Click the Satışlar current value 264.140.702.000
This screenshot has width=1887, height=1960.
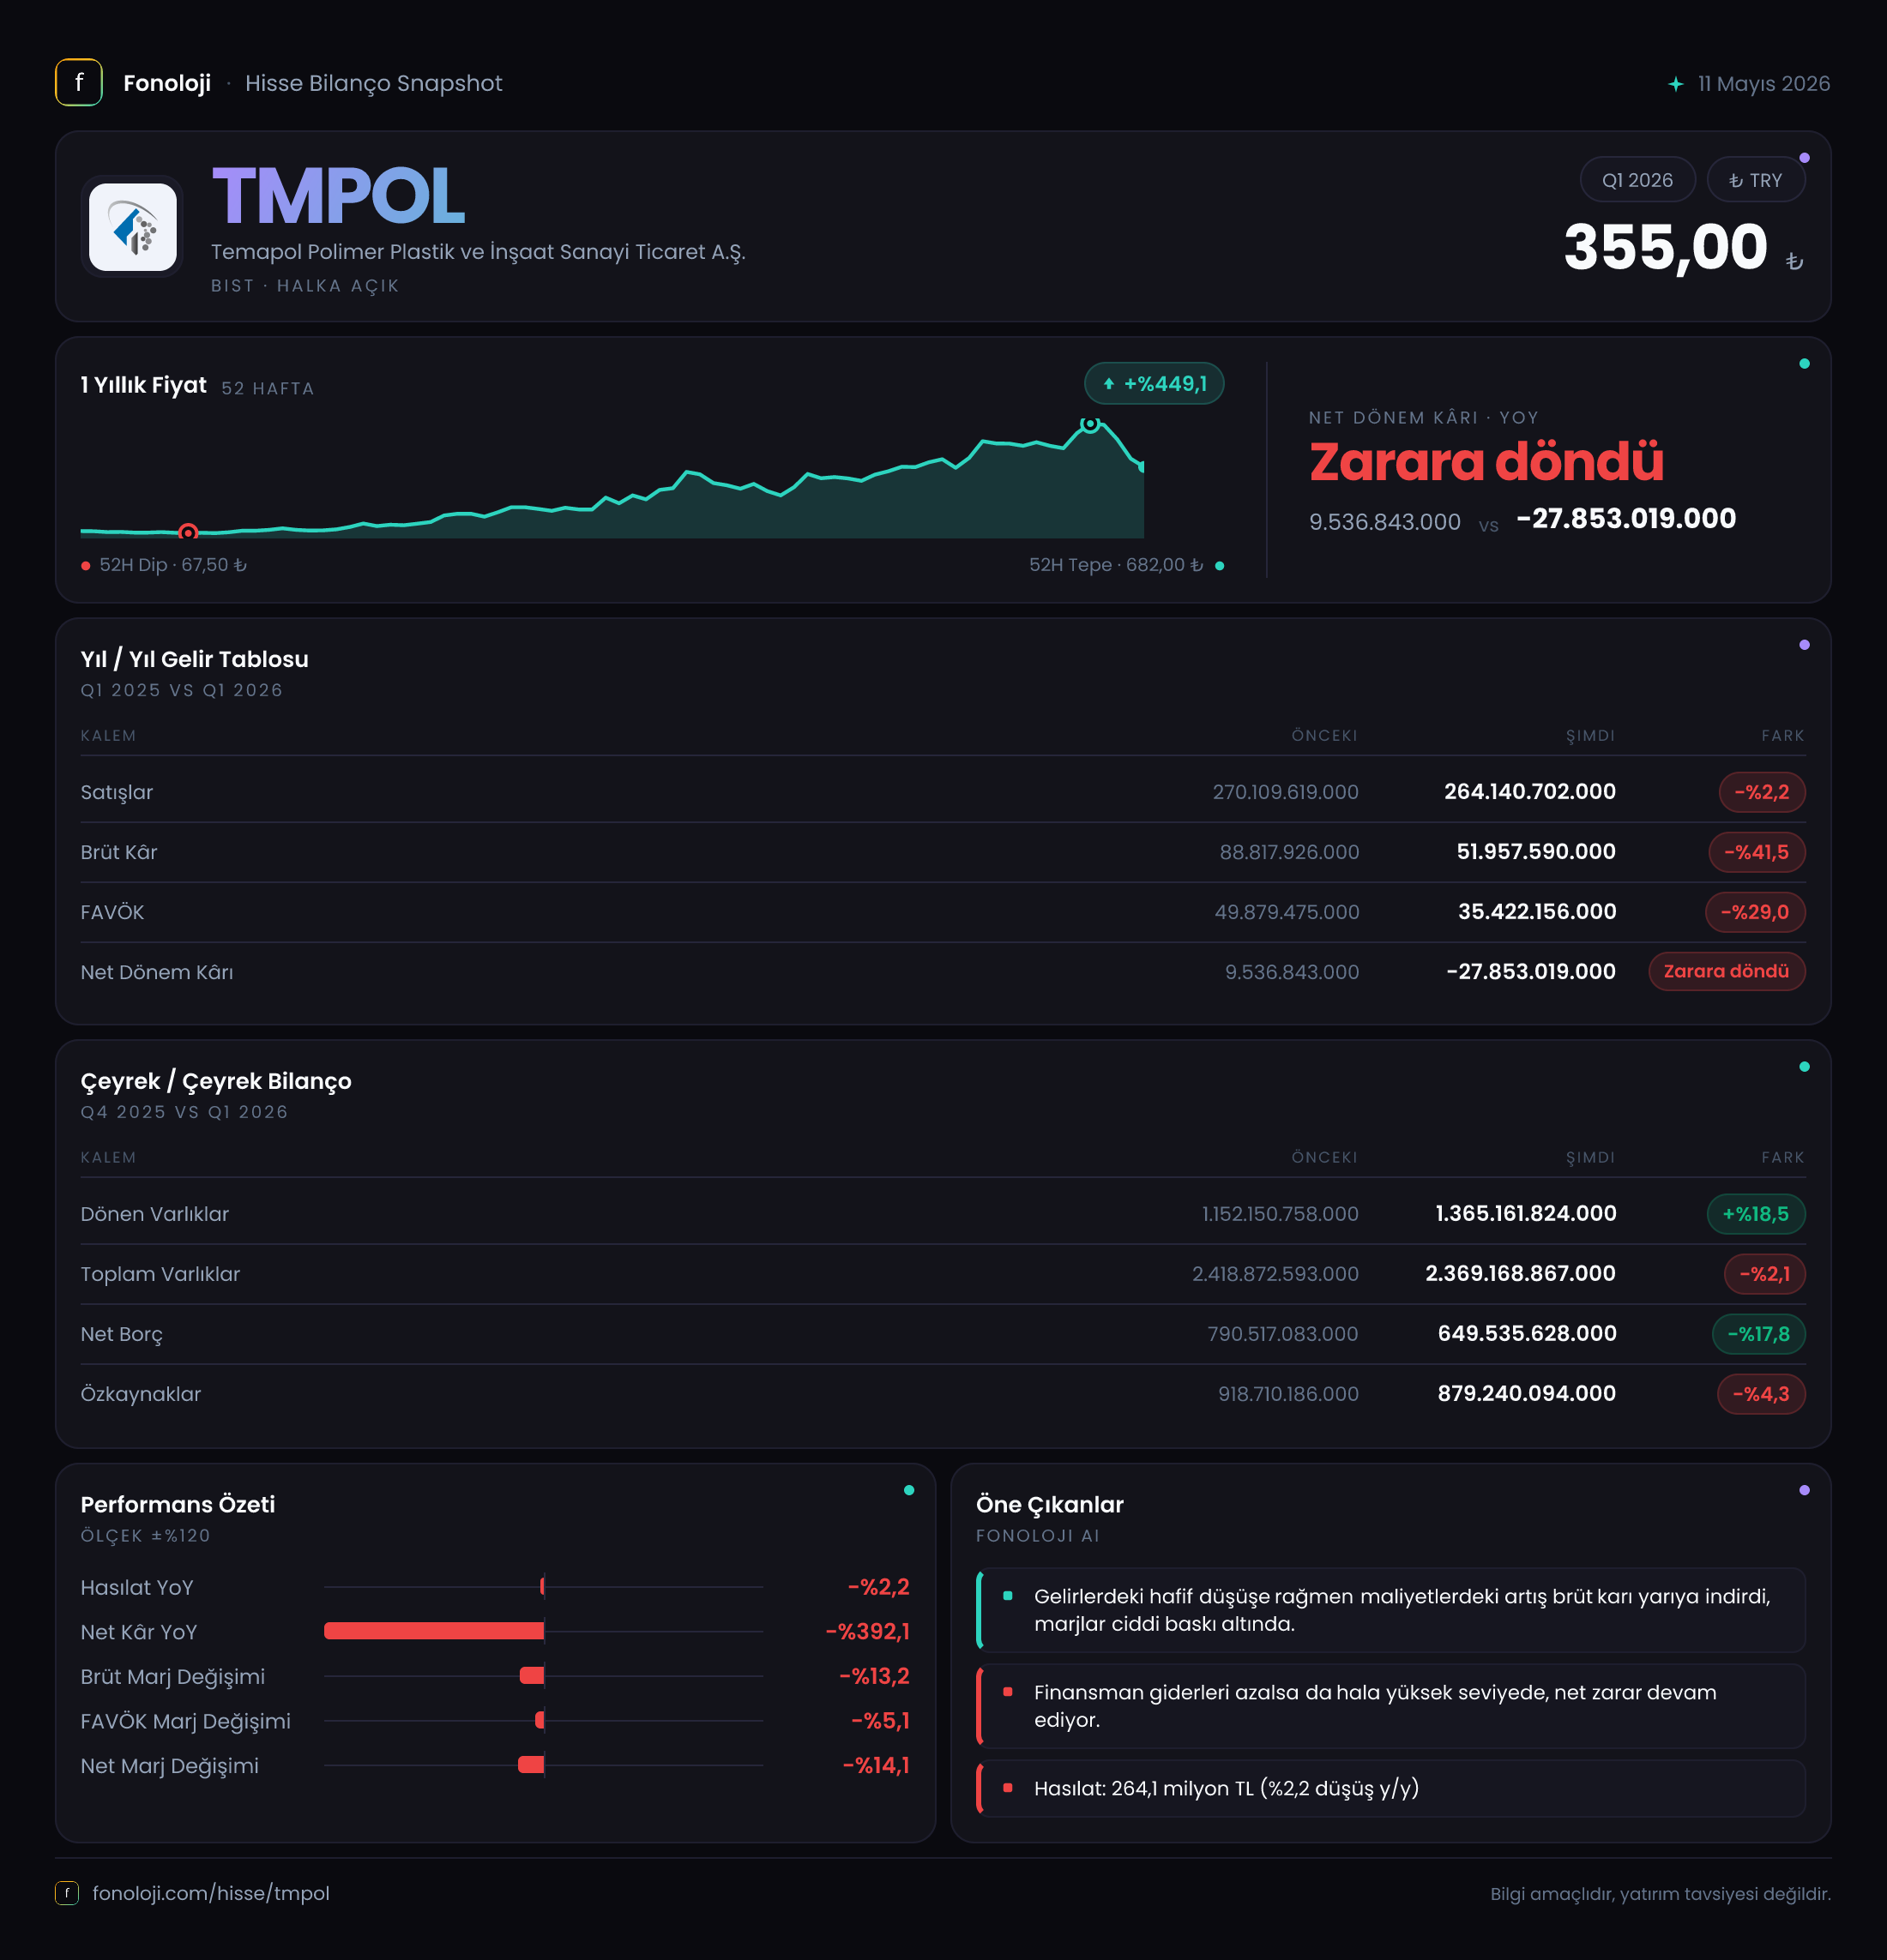click(x=1530, y=792)
